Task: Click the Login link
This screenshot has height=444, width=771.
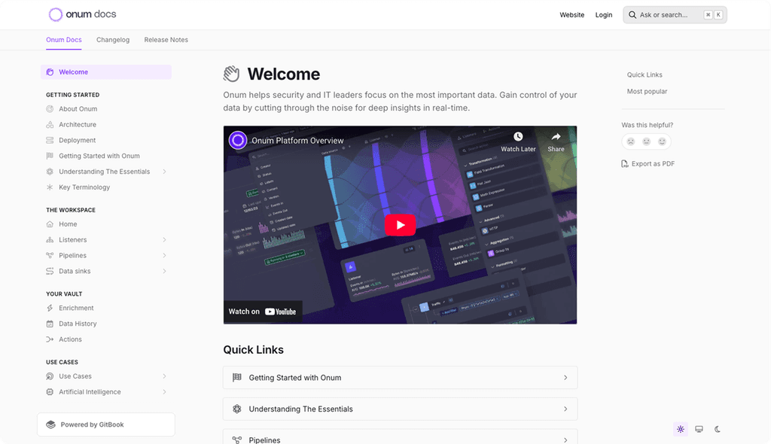Action: [603, 14]
